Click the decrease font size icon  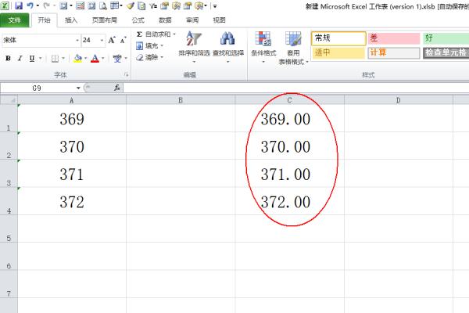click(124, 40)
